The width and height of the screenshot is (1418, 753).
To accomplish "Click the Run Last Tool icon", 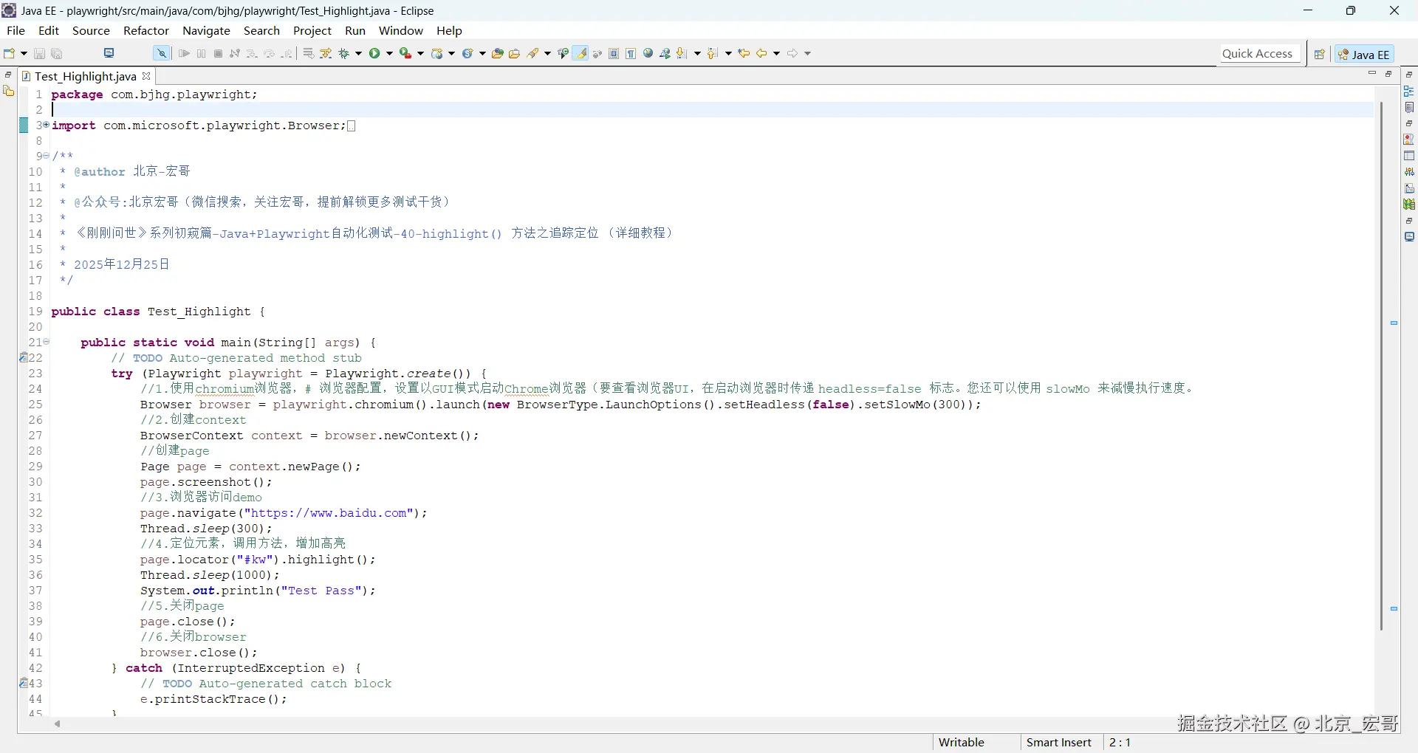I will tap(405, 53).
